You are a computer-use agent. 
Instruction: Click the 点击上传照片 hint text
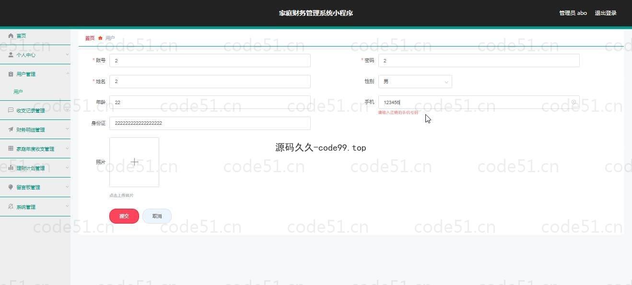pyautogui.click(x=122, y=195)
